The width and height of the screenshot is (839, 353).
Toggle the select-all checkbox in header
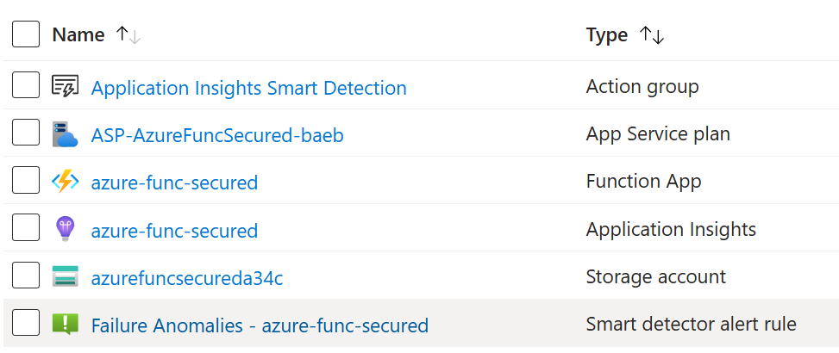coord(26,34)
